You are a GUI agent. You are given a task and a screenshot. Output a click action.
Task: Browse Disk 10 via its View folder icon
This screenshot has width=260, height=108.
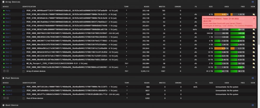[254, 49]
